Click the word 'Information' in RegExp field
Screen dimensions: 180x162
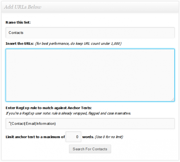tap(45, 124)
